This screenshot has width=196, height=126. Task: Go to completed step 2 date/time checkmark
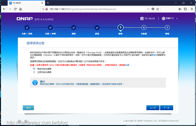[x=50, y=28]
